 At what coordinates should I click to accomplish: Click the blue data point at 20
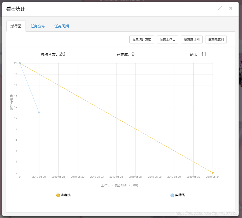coord(20,63)
